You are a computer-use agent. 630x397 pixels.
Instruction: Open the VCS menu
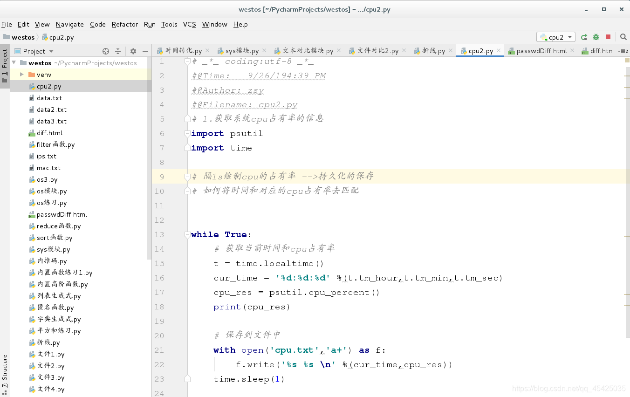[190, 24]
